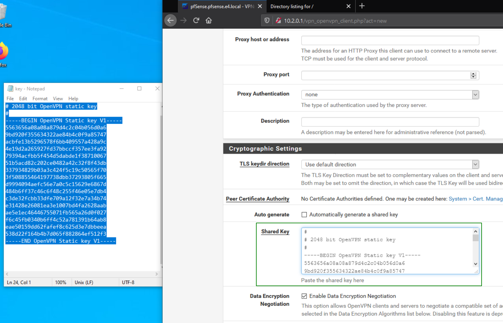The width and height of the screenshot is (503, 323).
Task: Click the Unix (LF) status bar entry
Action: coord(84,282)
